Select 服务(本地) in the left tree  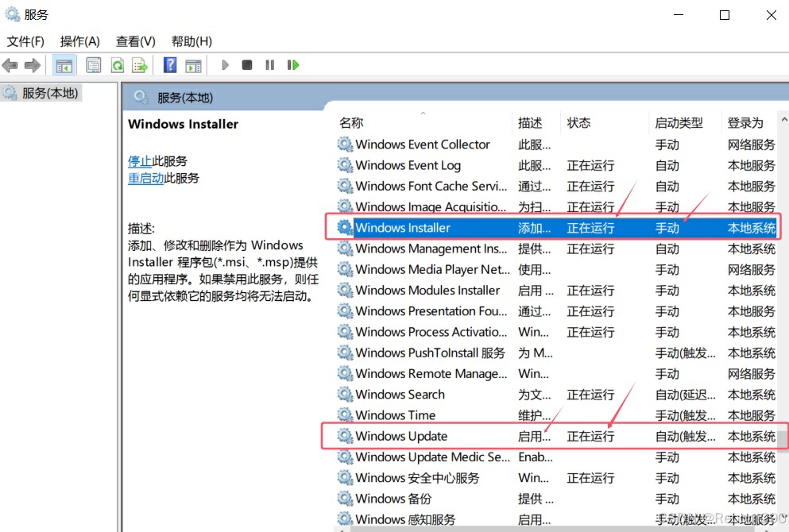pyautogui.click(x=50, y=93)
